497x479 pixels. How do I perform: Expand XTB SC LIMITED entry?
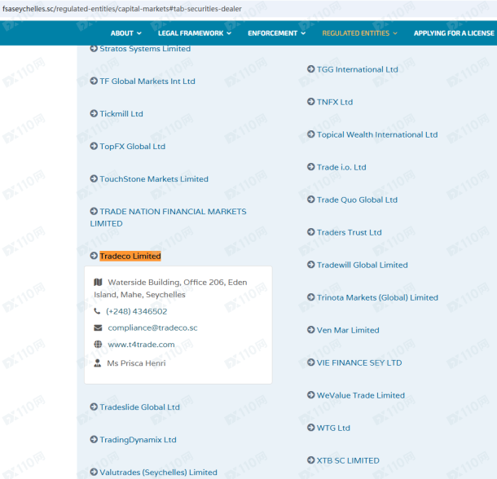pos(348,460)
